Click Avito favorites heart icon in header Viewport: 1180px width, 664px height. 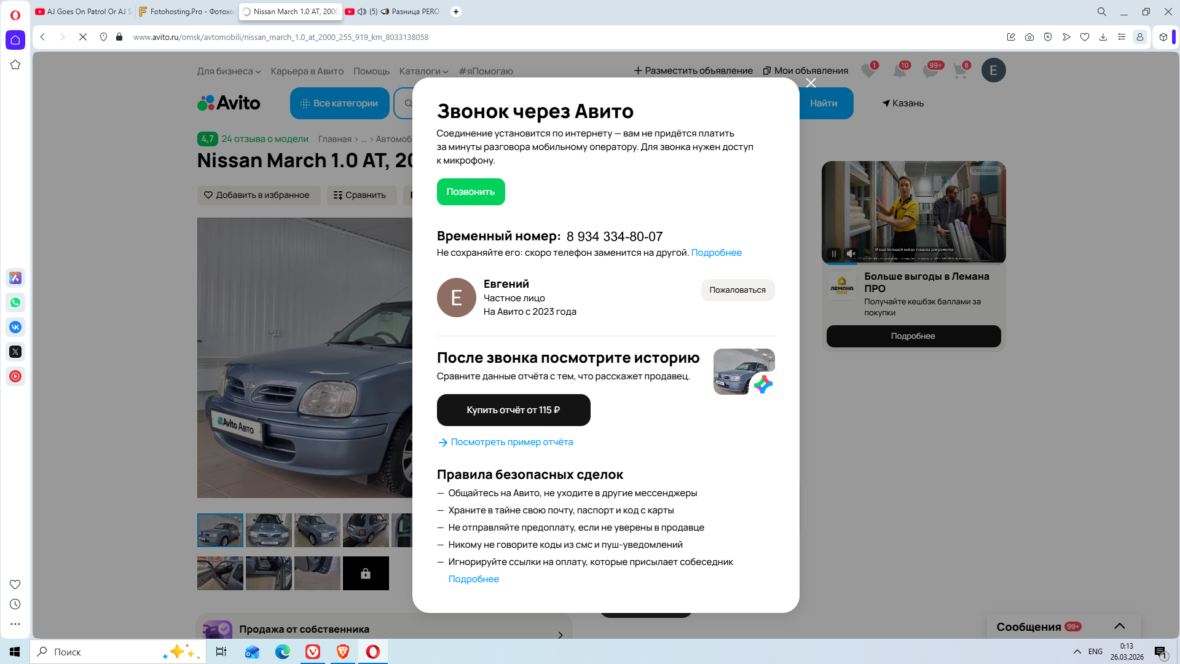pyautogui.click(x=868, y=71)
